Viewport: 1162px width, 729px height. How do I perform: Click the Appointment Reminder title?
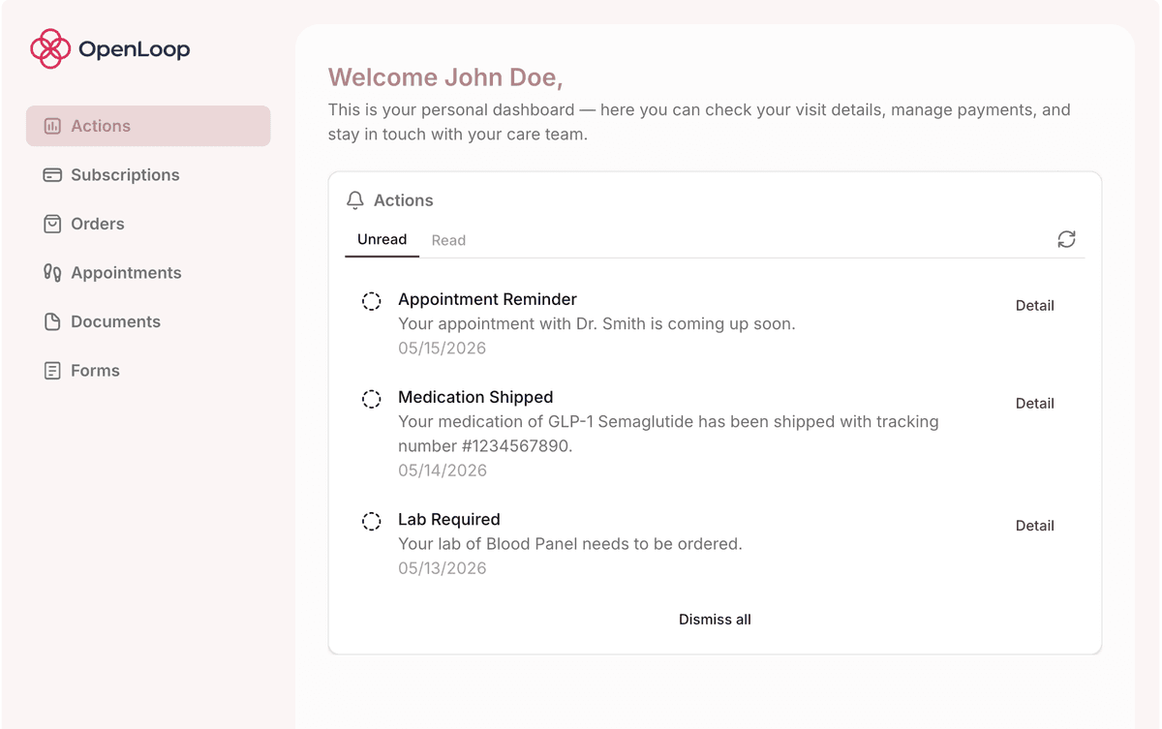pyautogui.click(x=487, y=299)
